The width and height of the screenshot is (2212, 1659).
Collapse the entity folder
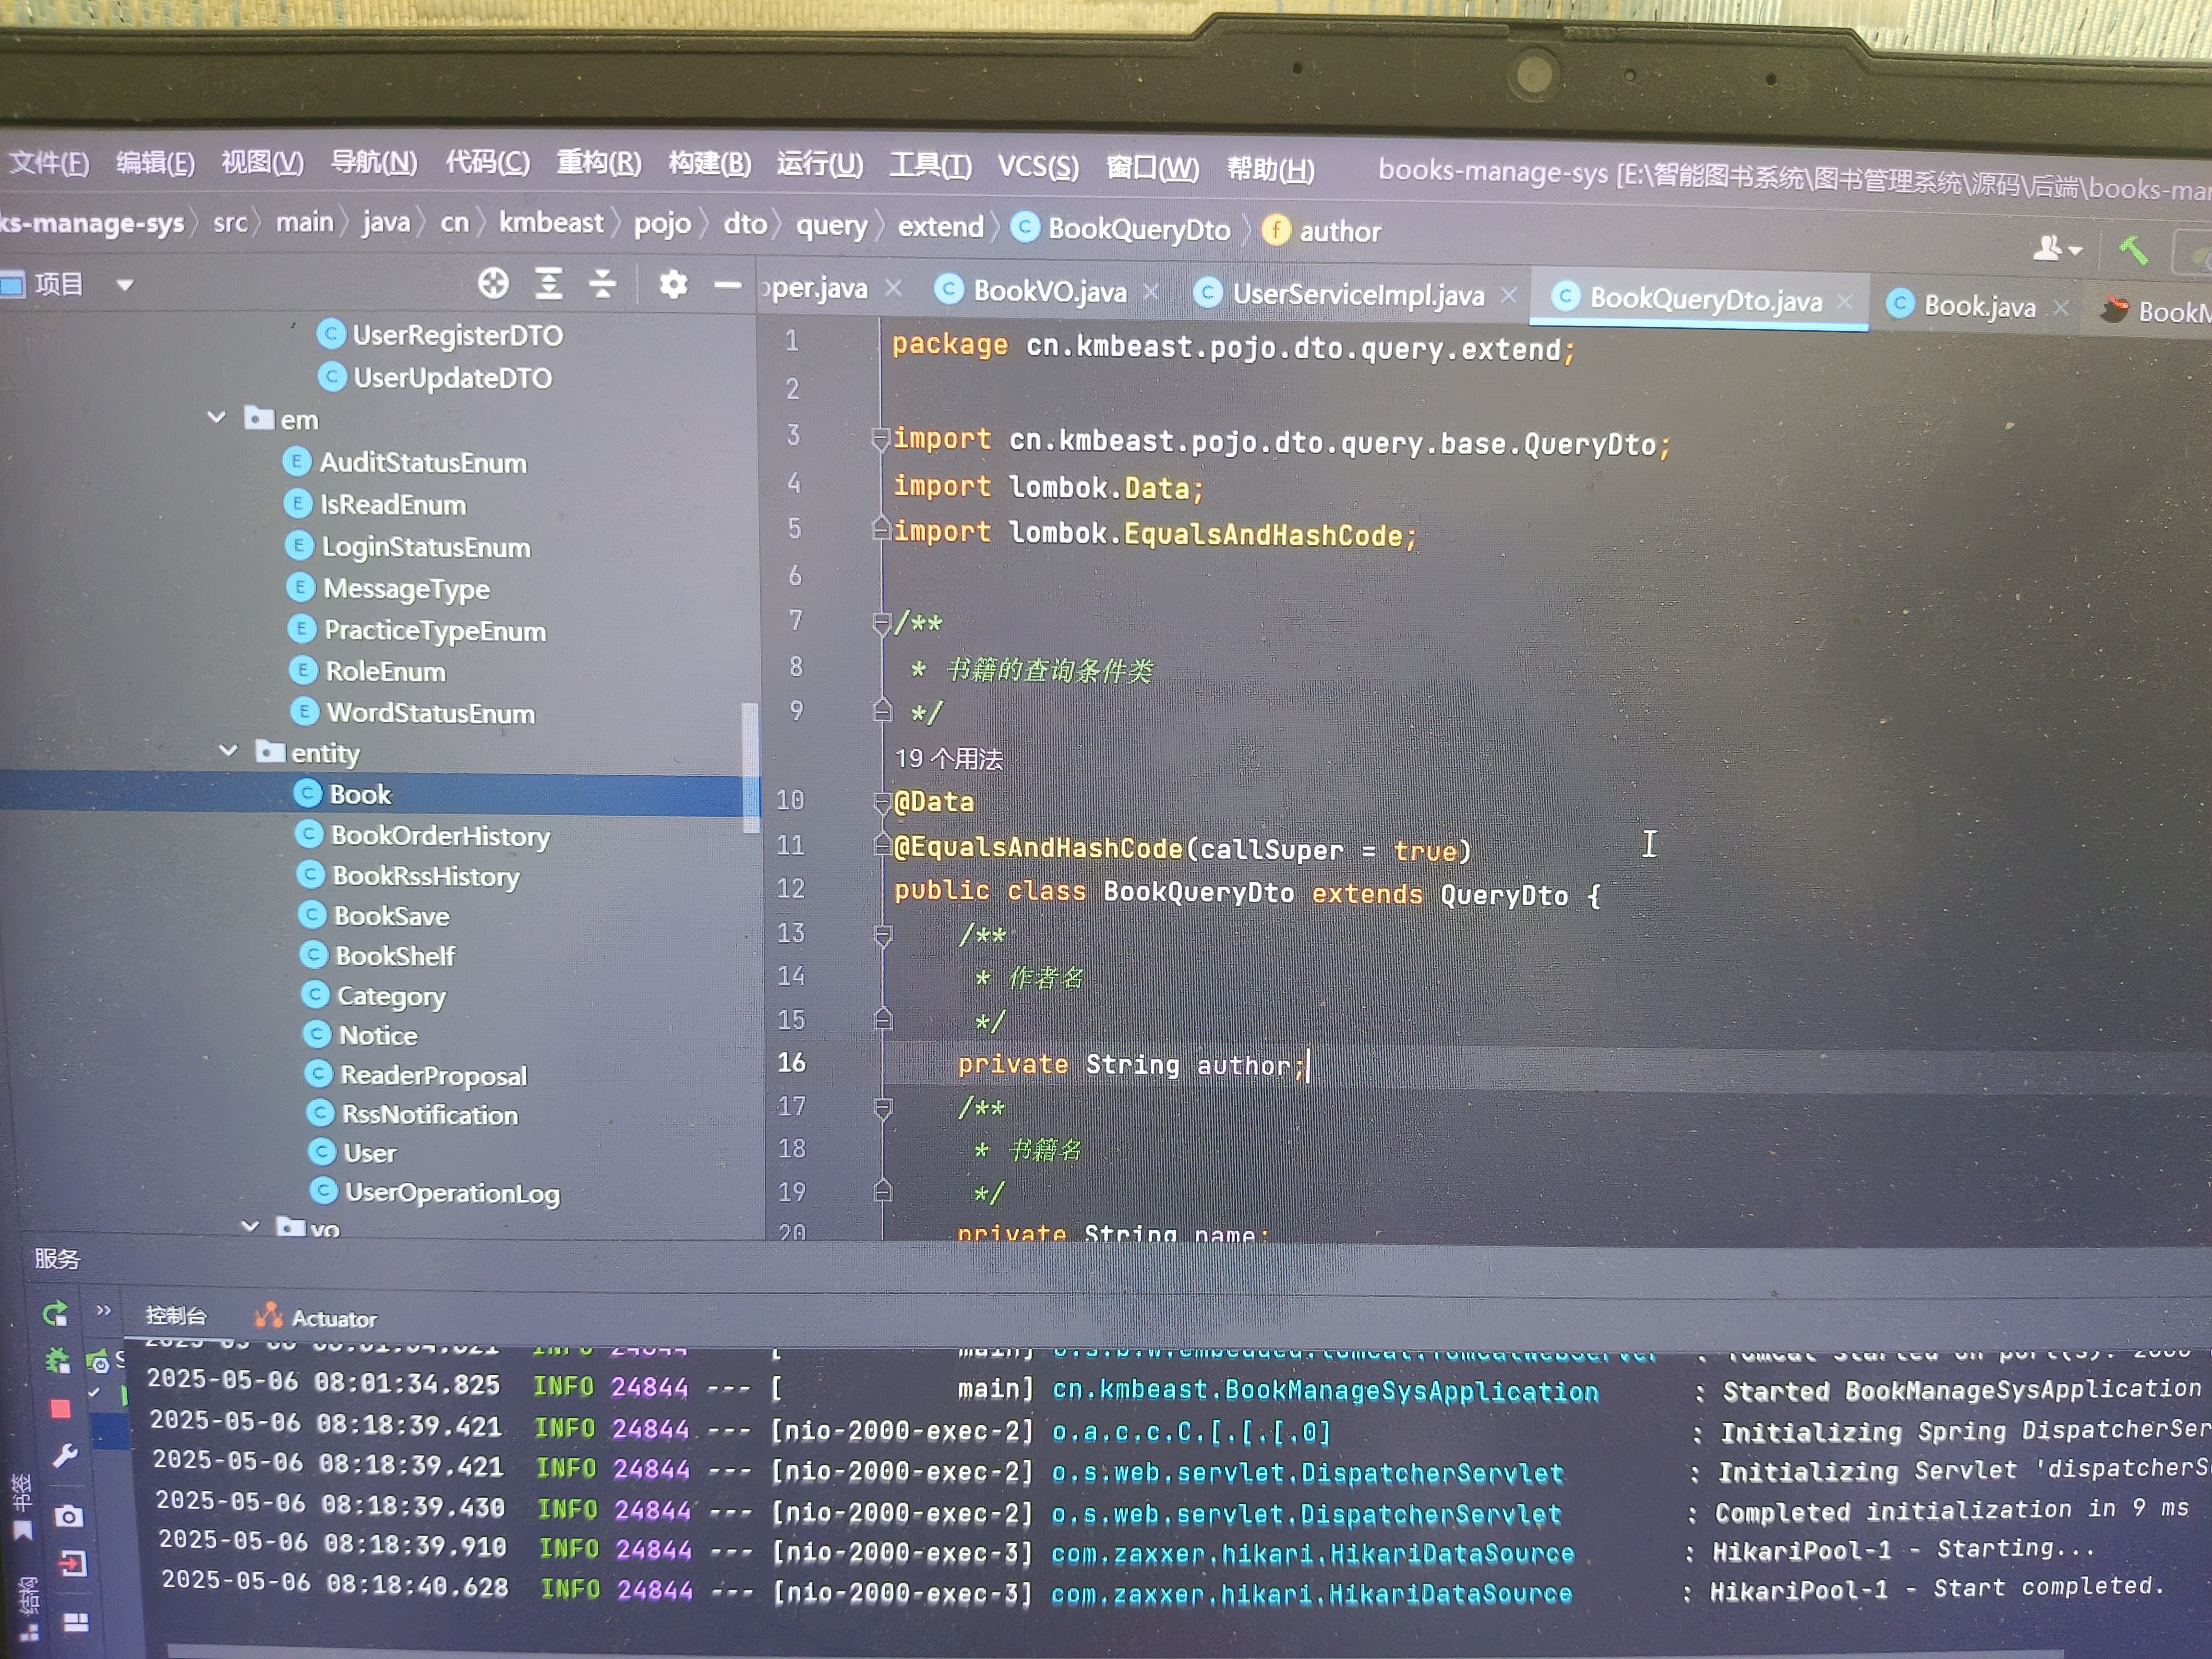tap(228, 751)
